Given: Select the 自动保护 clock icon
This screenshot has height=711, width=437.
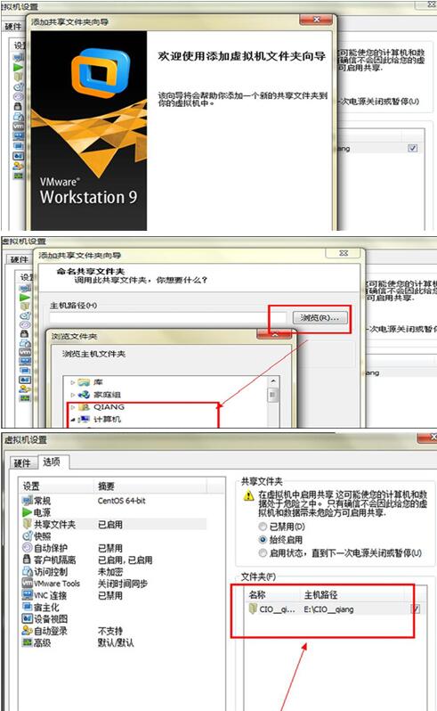Looking at the screenshot, I should click(x=28, y=548).
